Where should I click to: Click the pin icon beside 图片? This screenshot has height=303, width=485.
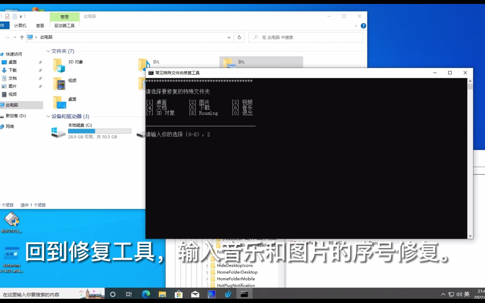click(40, 86)
